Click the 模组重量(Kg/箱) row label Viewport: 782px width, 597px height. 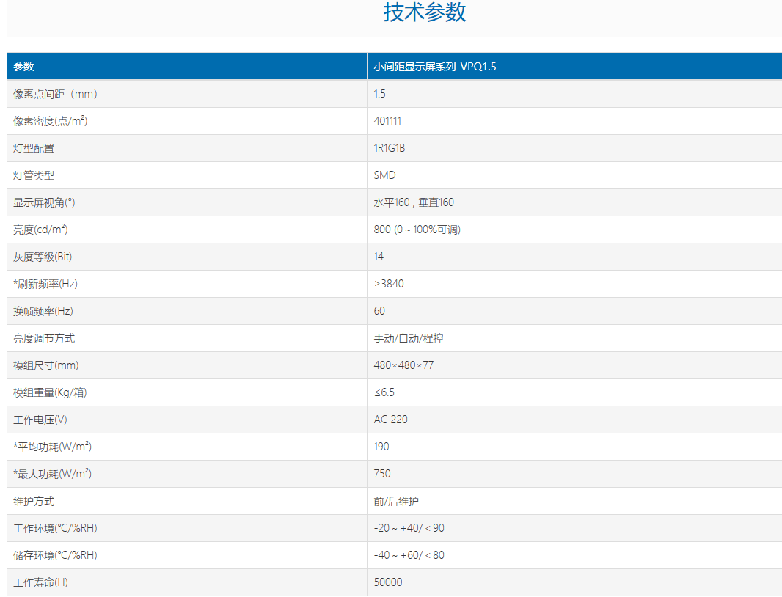pyautogui.click(x=50, y=392)
